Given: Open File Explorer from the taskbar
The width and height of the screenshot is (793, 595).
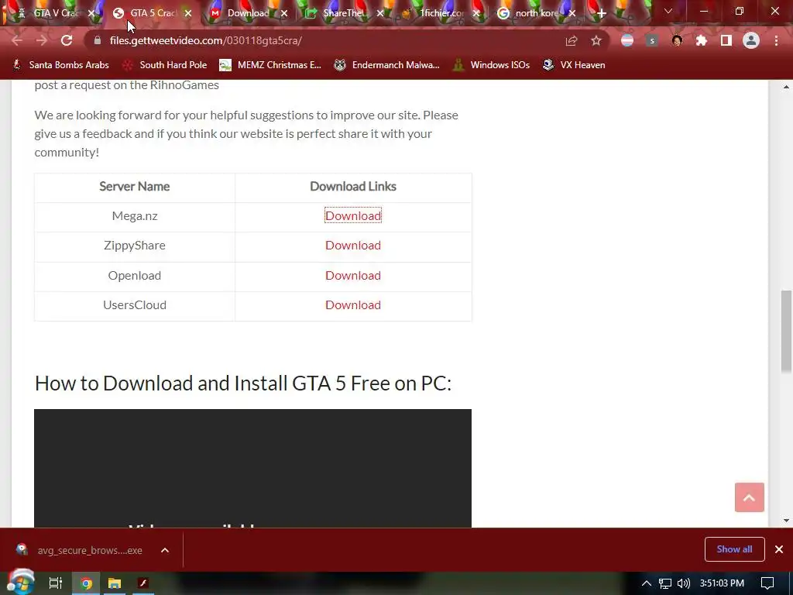Looking at the screenshot, I should click(115, 583).
